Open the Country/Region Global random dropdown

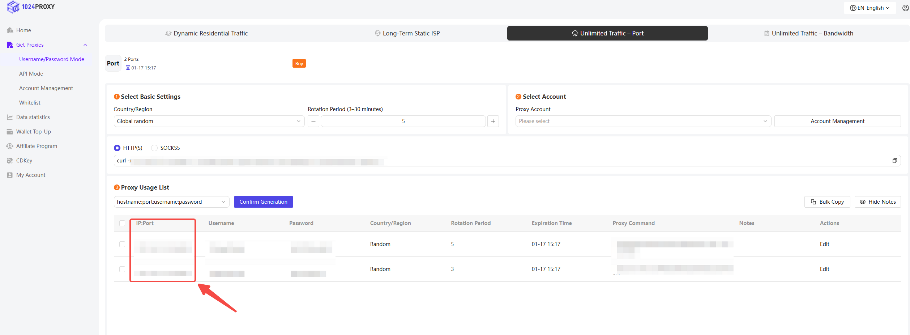click(x=209, y=121)
